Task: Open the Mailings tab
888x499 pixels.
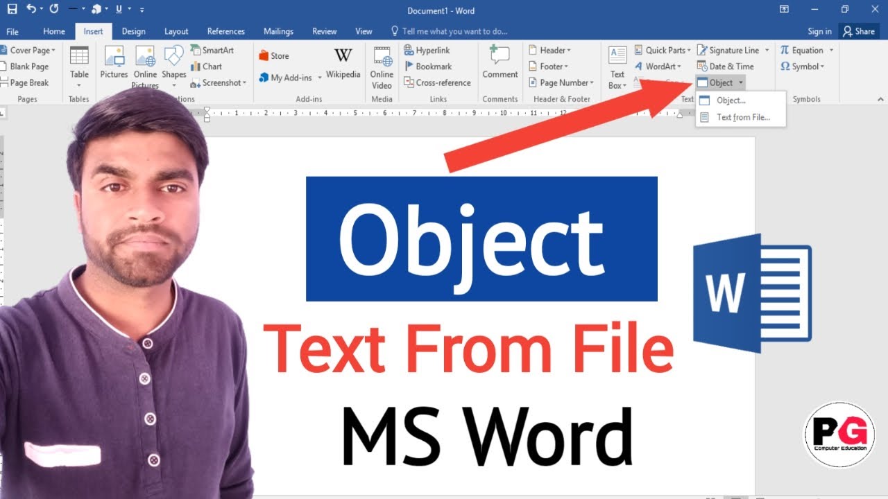Action: (278, 31)
